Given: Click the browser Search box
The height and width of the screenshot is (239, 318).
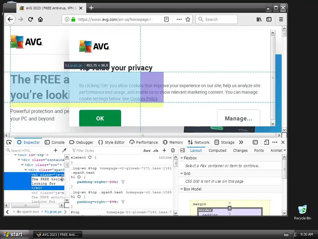Looking at the screenshot, I should (x=216, y=19).
